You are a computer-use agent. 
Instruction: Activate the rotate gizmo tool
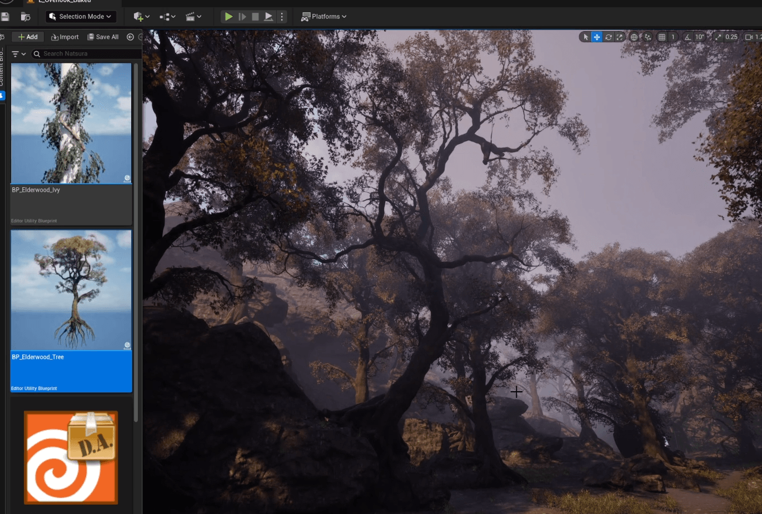click(608, 37)
